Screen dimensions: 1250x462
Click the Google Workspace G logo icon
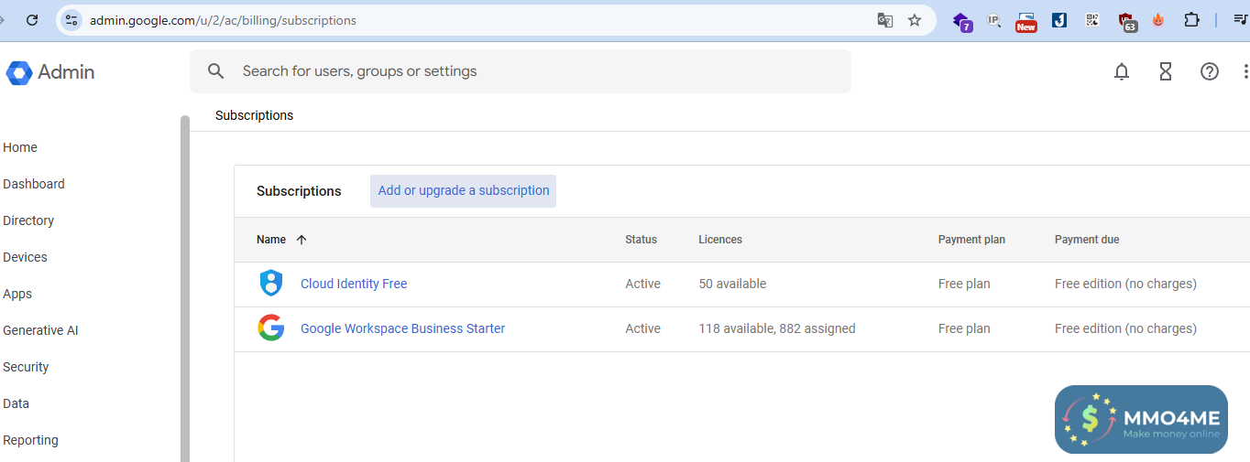pyautogui.click(x=270, y=328)
